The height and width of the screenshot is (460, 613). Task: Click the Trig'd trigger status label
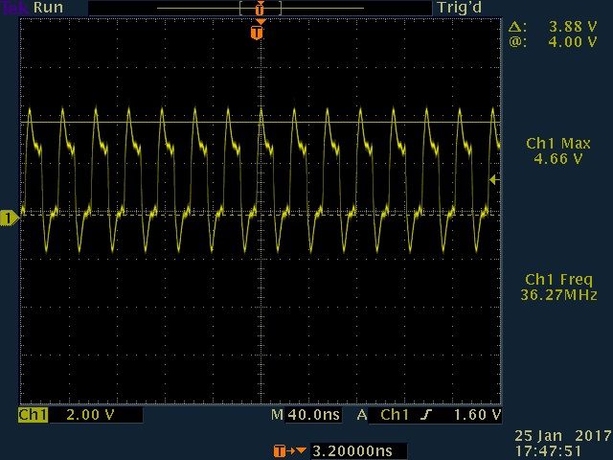click(460, 8)
